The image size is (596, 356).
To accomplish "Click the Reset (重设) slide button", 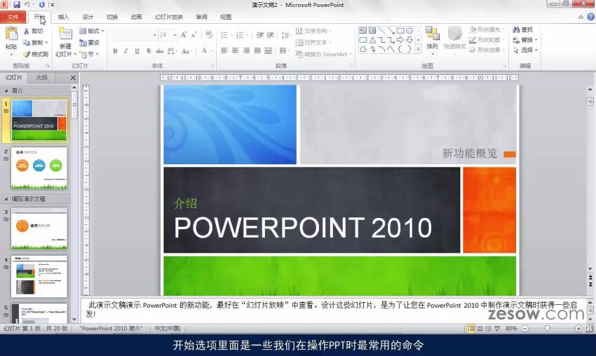I will click(89, 43).
